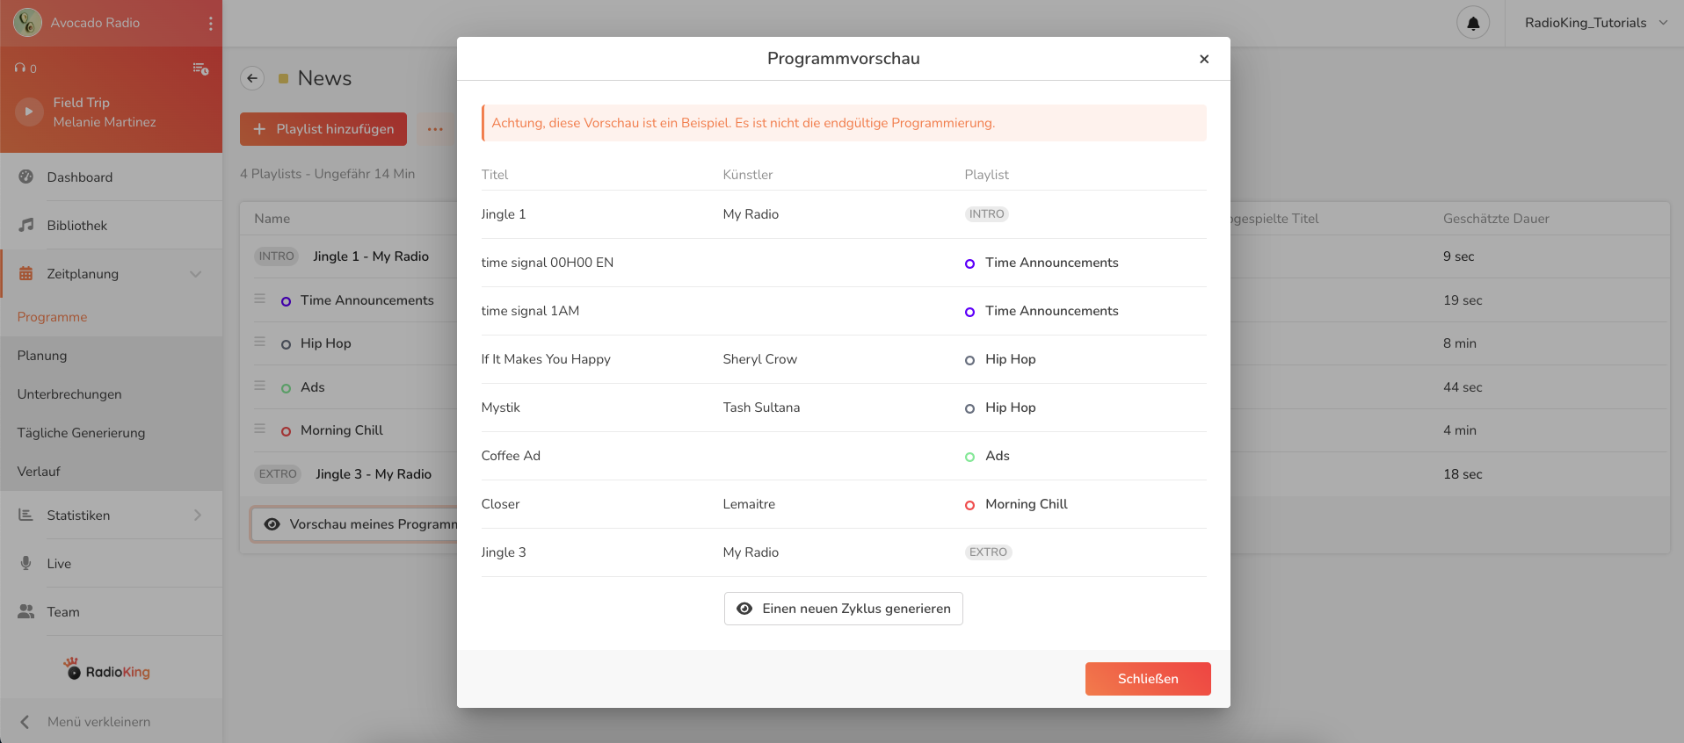Click the drag handle of Hip Hop row
Image resolution: width=1684 pixels, height=743 pixels.
point(260,342)
